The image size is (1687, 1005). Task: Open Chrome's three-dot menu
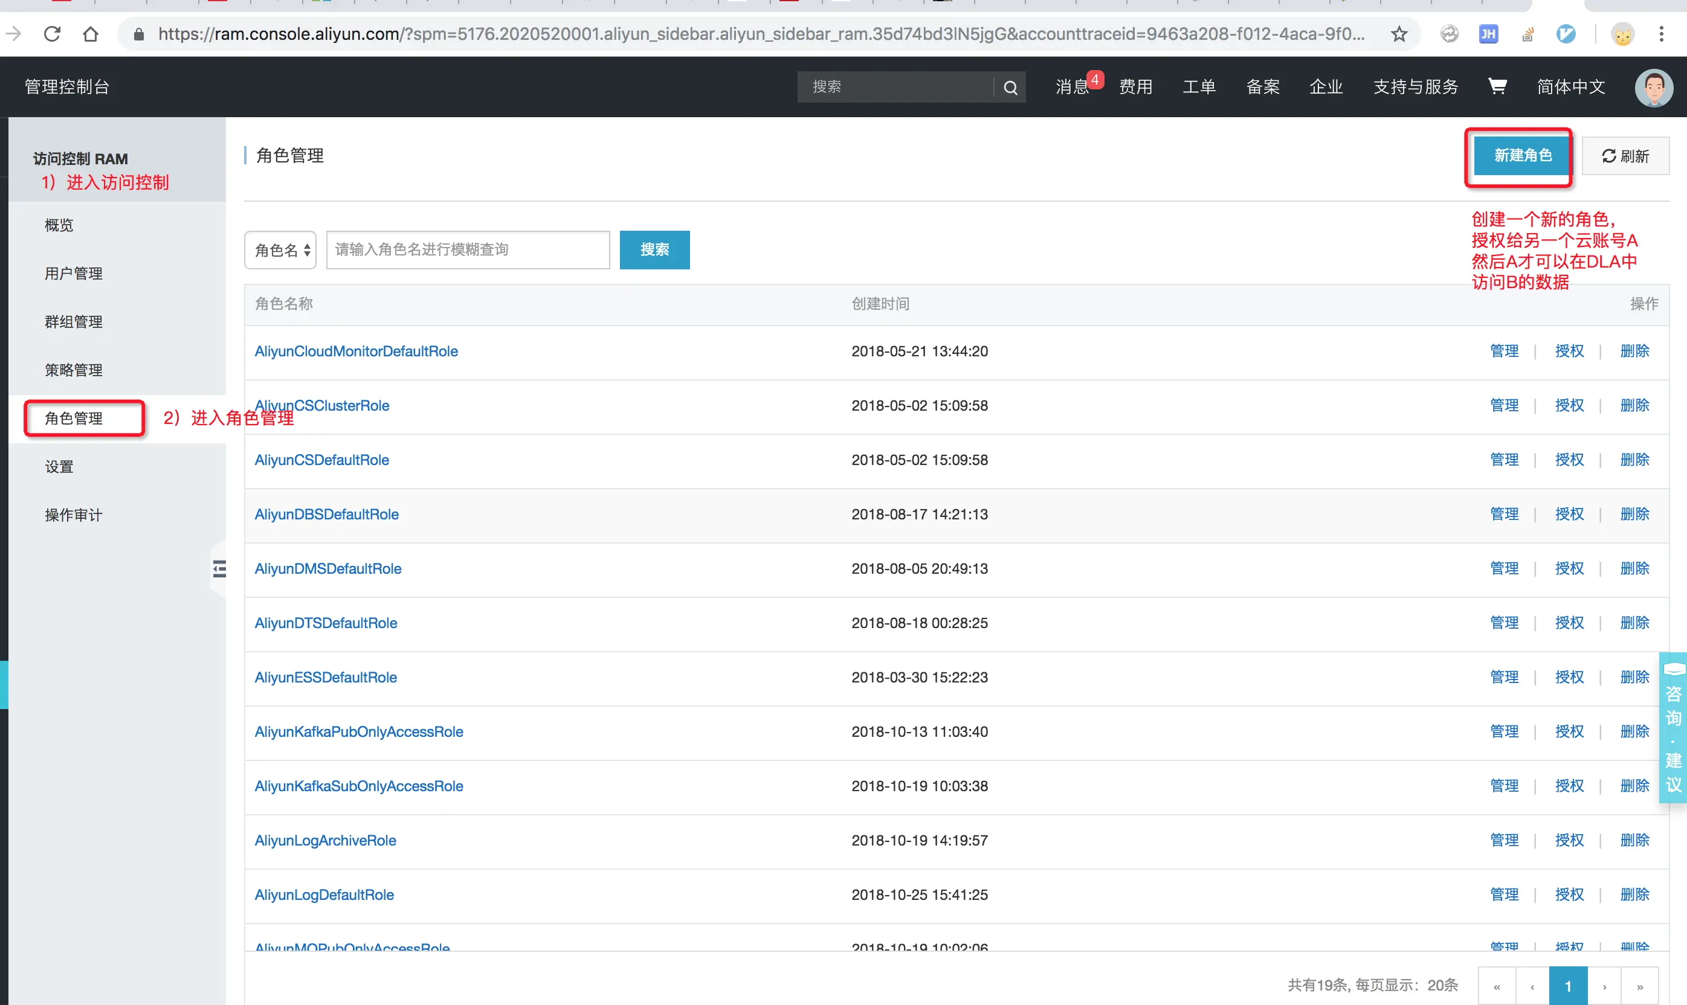(1661, 34)
